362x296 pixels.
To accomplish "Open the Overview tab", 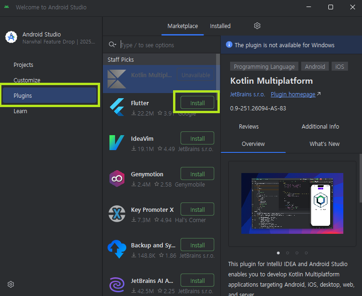I will (253, 144).
